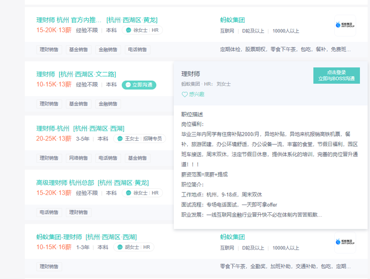370x279 pixels.
Task: Click 胡女士 HR contact pill
Action: (x=133, y=247)
